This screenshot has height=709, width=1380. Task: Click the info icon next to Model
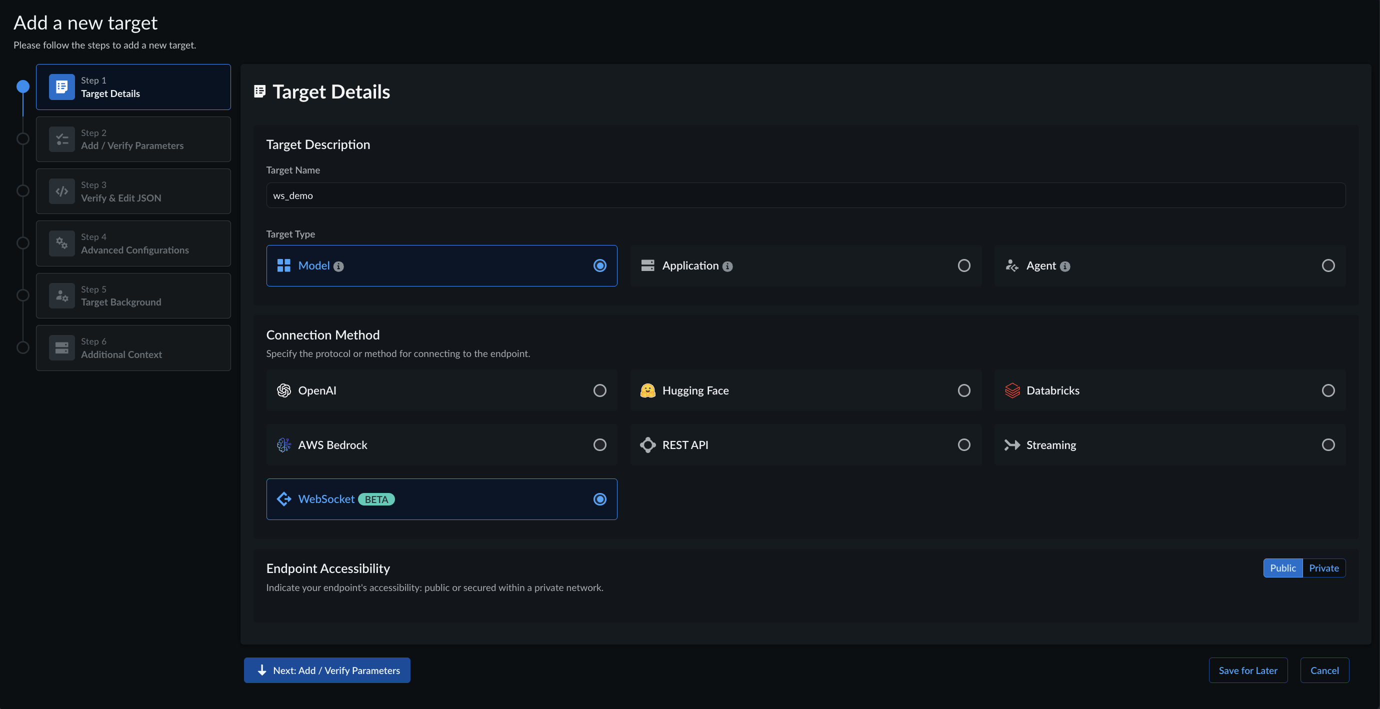point(338,266)
